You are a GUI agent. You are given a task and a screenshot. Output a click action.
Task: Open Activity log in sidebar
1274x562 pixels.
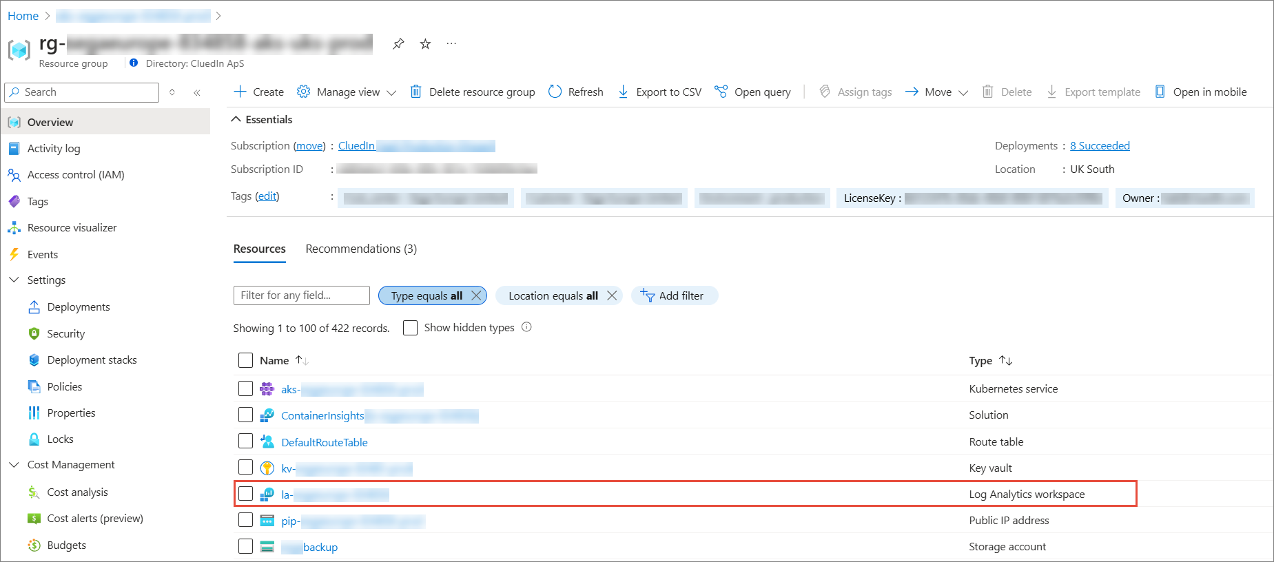click(54, 148)
